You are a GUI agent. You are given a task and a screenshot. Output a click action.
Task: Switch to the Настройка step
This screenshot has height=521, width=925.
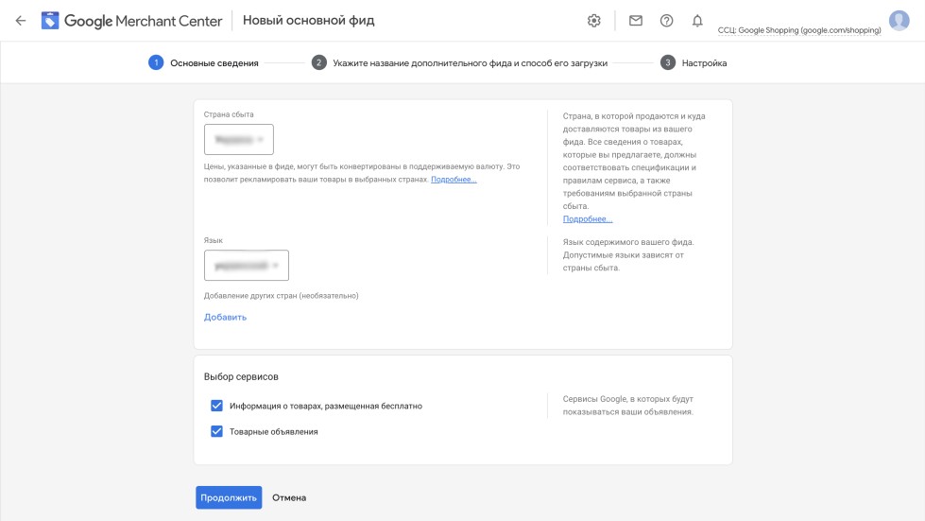pos(704,63)
